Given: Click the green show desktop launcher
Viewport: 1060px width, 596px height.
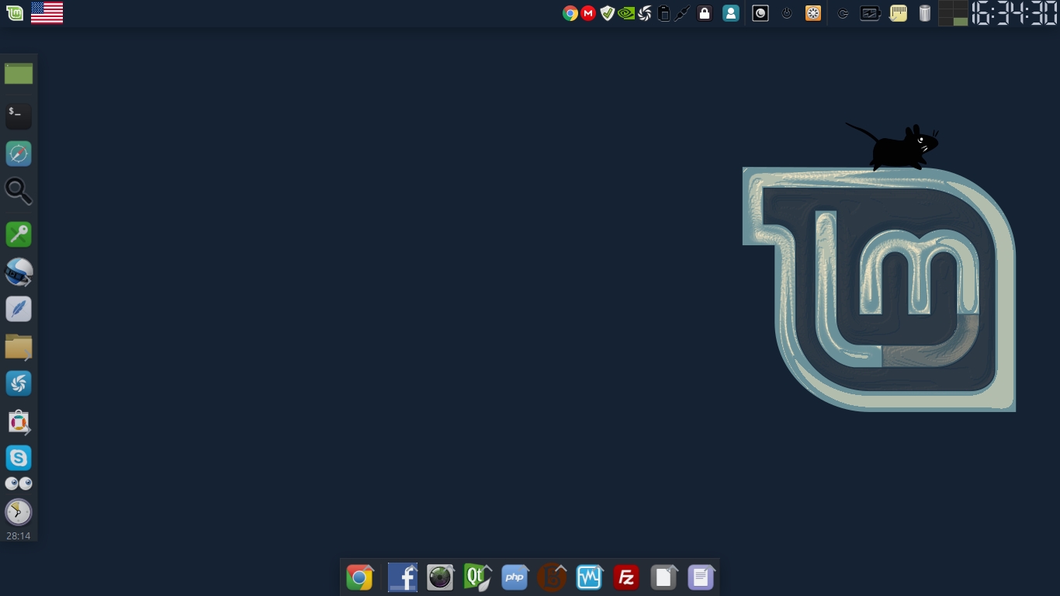Looking at the screenshot, I should pyautogui.click(x=19, y=74).
